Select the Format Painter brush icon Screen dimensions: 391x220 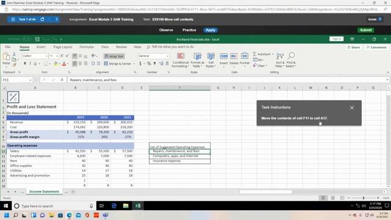click(x=14, y=65)
